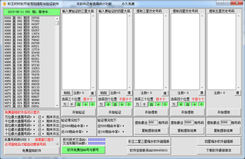Click scroll-down arrow of three-star 大底 box
Viewport: 245px width, 159px height.
[93, 88]
